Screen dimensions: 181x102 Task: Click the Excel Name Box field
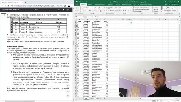pos(79,17)
